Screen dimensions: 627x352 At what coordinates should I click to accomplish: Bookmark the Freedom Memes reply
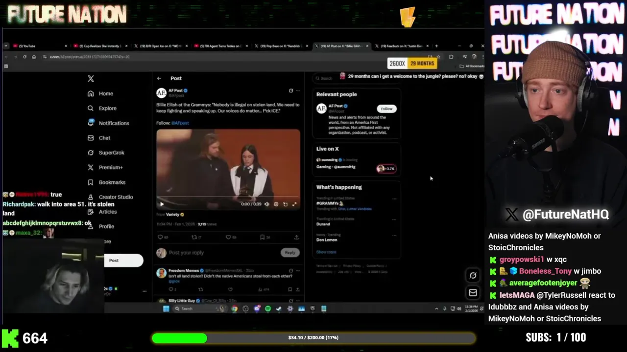[290, 289]
